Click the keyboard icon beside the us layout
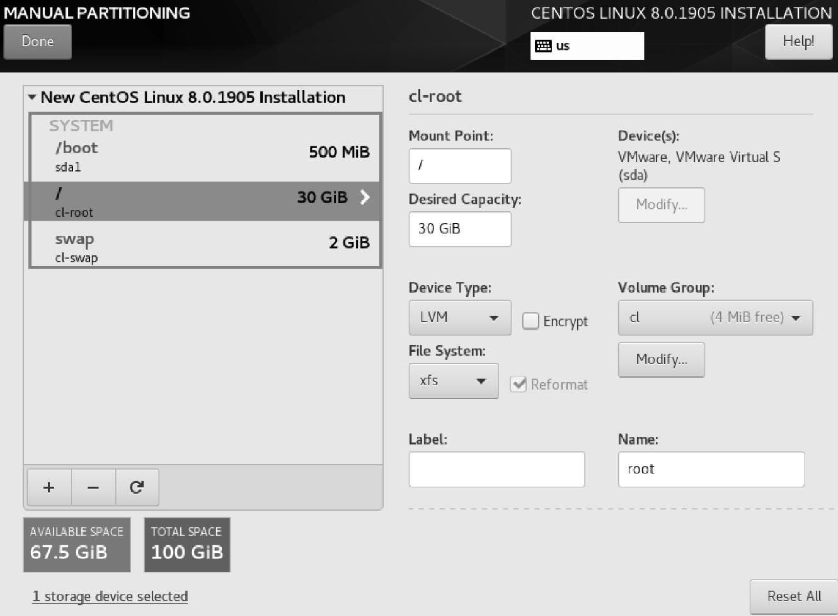The height and width of the screenshot is (616, 838). tap(542, 46)
